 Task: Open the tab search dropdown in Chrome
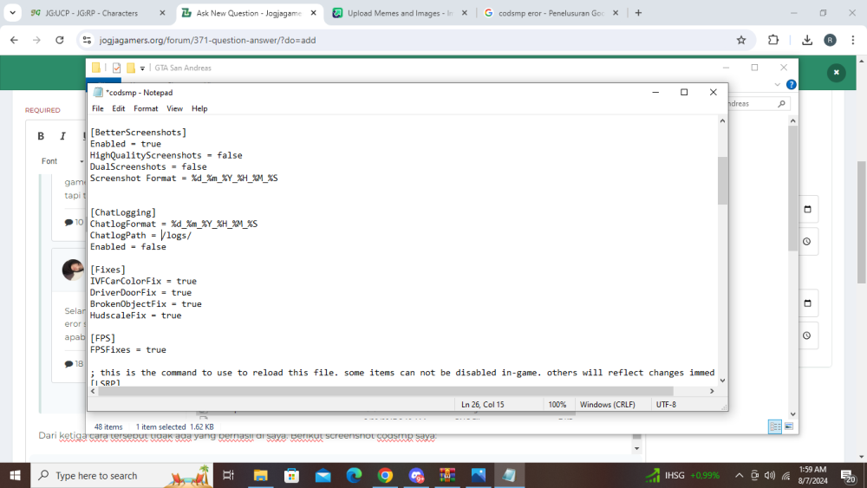tap(12, 13)
